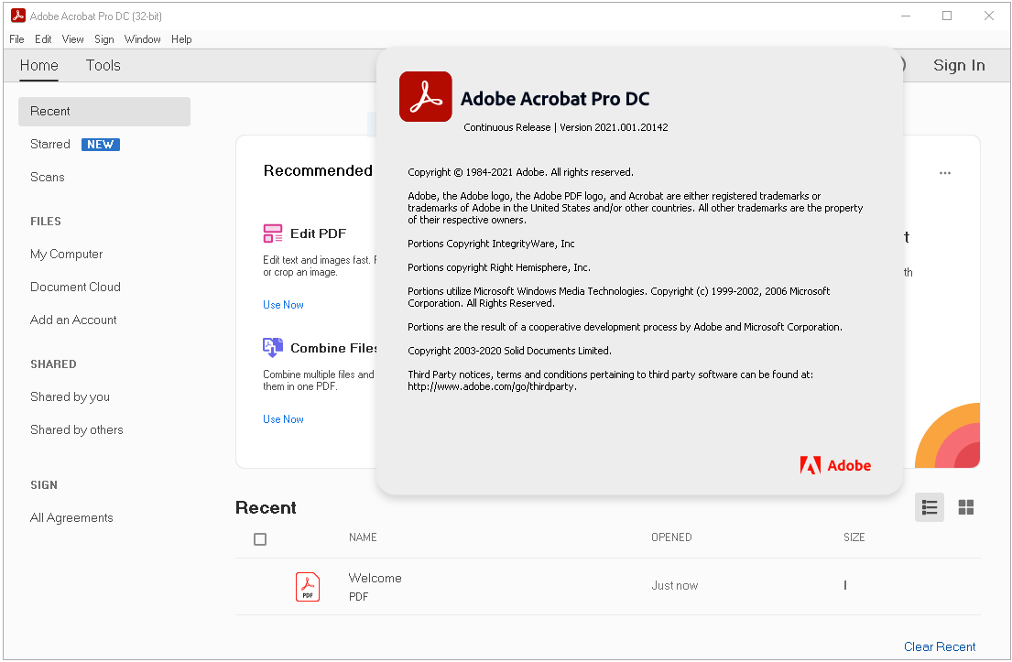Open the Window menu

(x=143, y=39)
